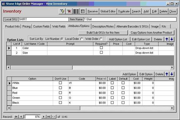Click the record number field
180x120 pixels.
[x=33, y=117]
